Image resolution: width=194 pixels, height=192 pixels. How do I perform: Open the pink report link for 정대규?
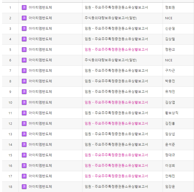(116, 155)
